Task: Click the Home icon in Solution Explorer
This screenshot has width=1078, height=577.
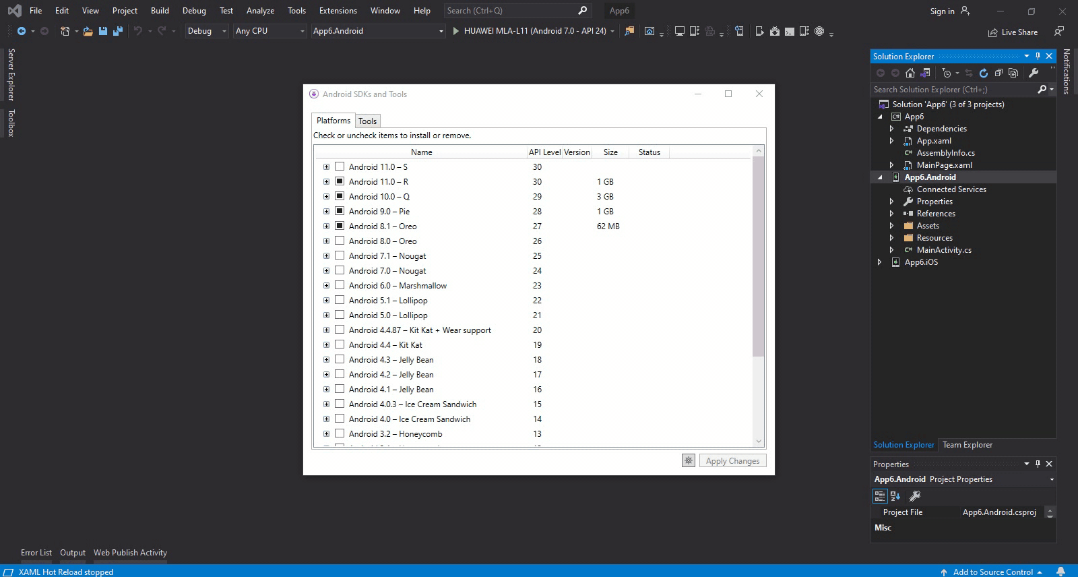Action: [x=910, y=73]
